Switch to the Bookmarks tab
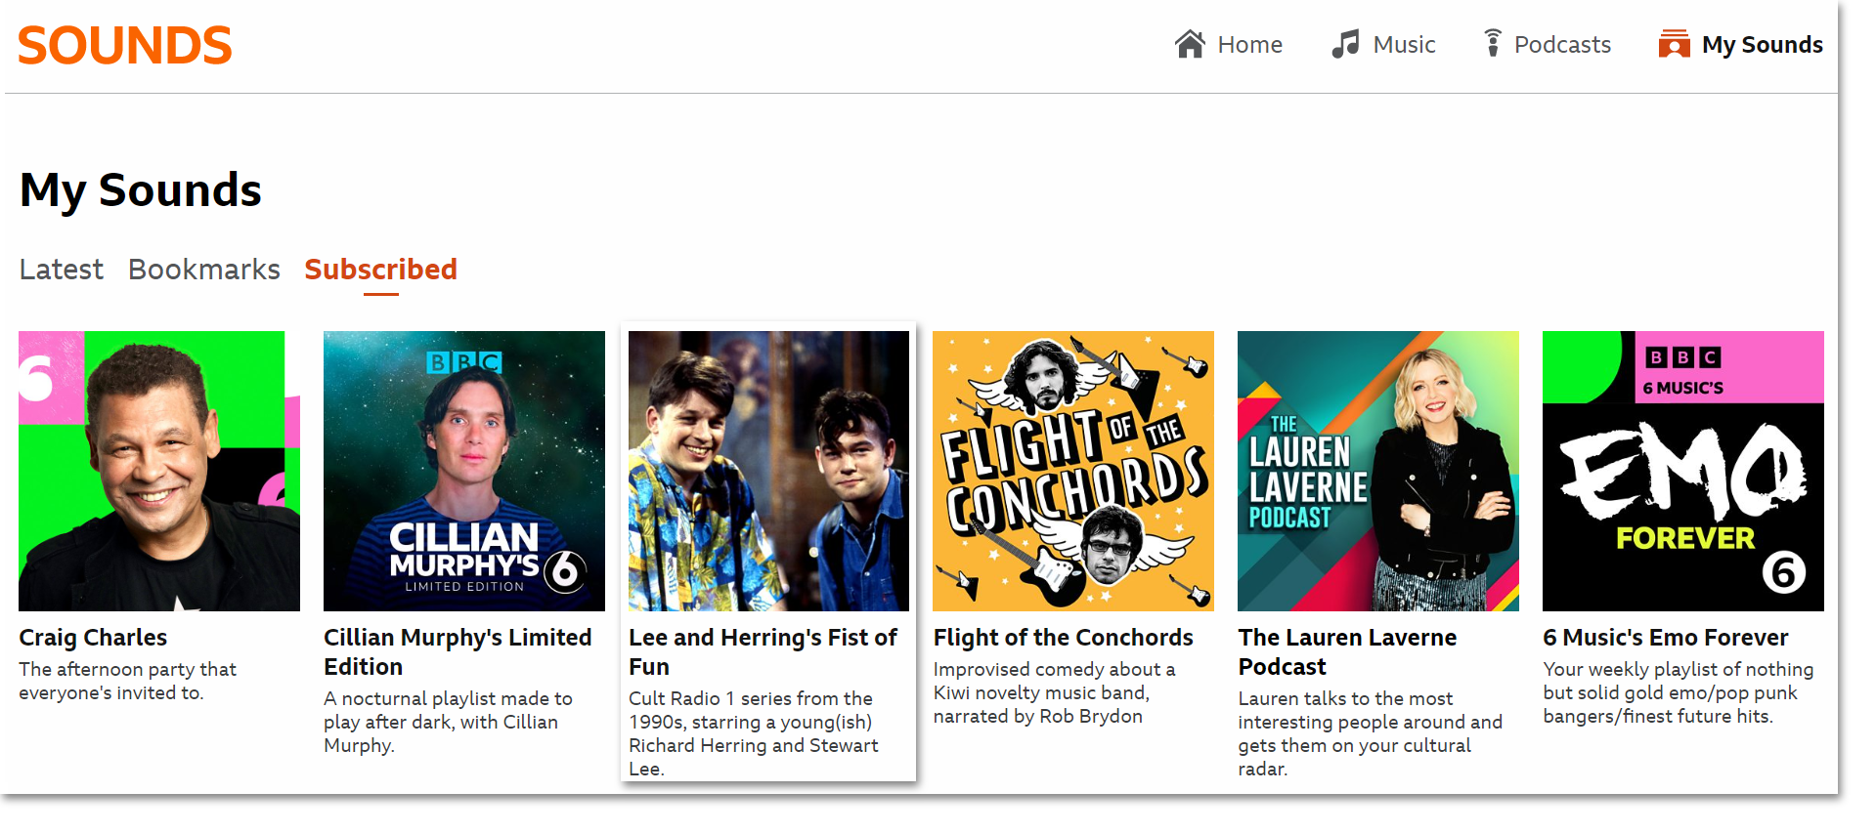The height and width of the screenshot is (834, 1876). [204, 270]
